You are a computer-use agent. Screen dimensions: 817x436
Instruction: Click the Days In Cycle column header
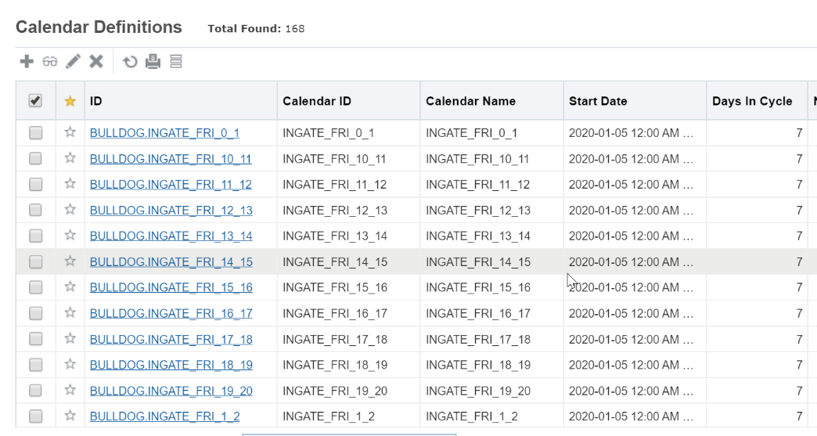click(751, 102)
